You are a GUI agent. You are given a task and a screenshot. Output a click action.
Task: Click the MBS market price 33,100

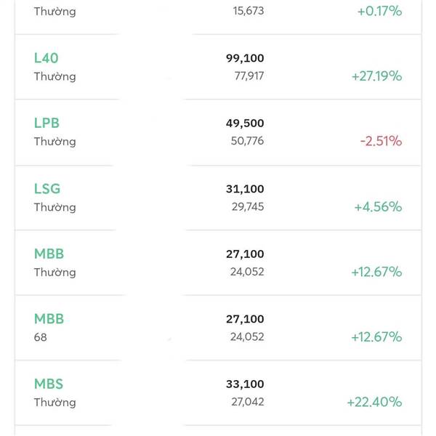[x=245, y=384]
